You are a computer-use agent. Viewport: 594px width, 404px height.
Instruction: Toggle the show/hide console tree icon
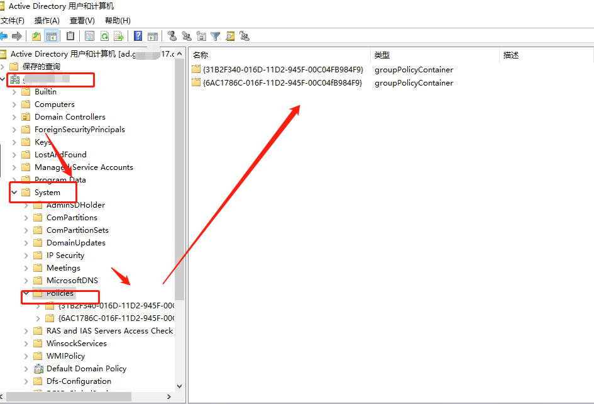[x=51, y=36]
